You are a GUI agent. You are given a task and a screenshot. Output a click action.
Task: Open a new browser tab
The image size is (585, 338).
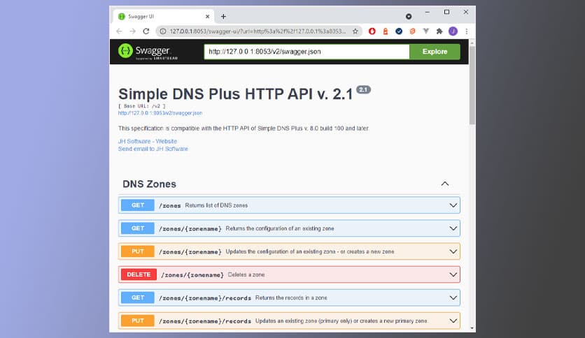[223, 16]
